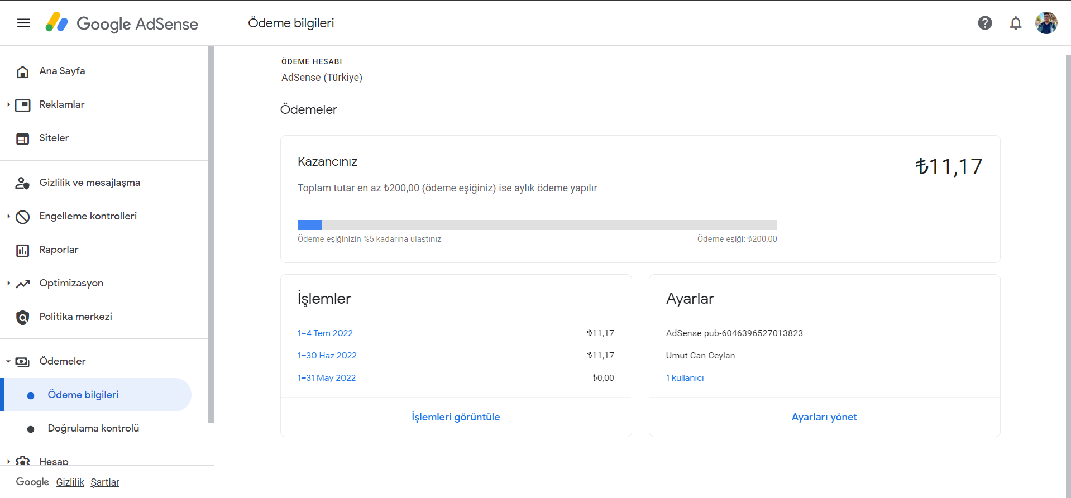Go to Ana Sayfa
This screenshot has height=498, width=1071.
62,71
